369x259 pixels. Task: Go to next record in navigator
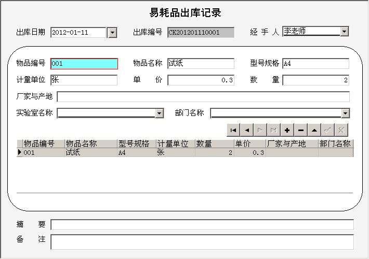coord(260,130)
